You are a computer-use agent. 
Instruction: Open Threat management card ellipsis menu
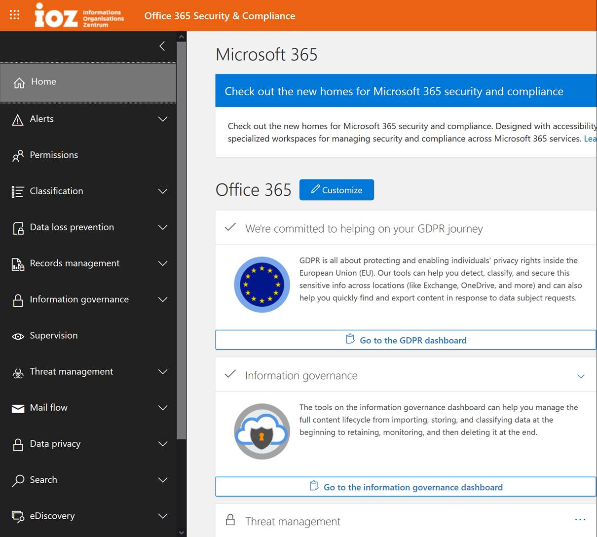point(580,520)
